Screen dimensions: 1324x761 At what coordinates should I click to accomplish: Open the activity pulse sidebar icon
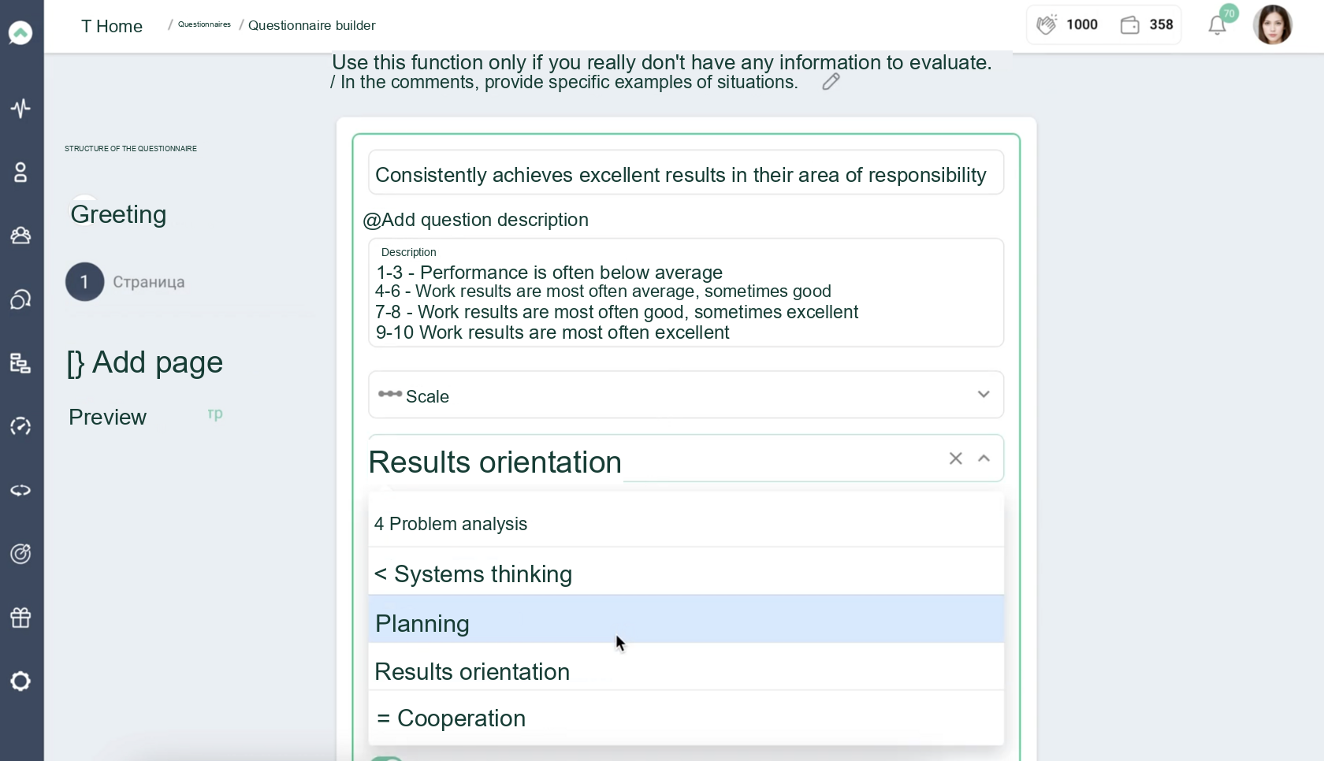(x=20, y=108)
